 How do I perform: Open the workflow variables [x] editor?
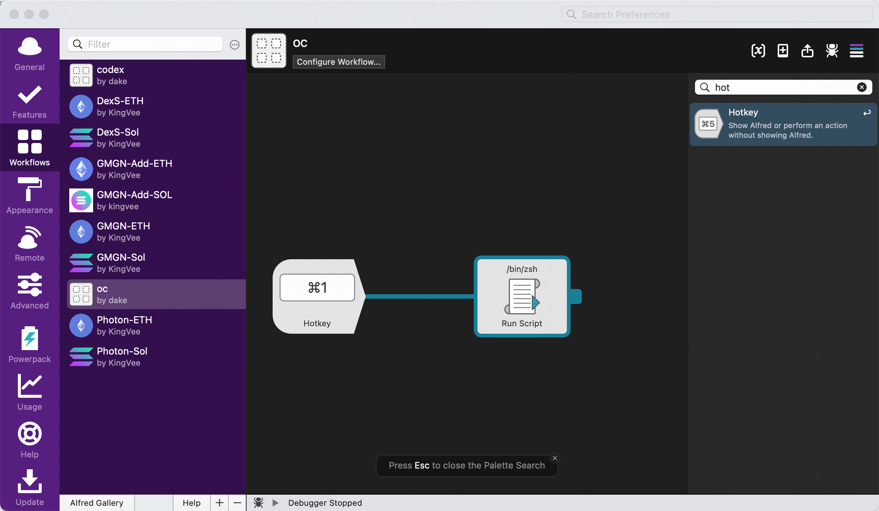coord(758,51)
